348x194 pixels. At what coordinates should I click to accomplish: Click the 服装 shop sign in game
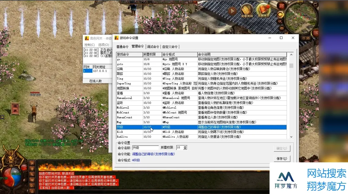15,109
